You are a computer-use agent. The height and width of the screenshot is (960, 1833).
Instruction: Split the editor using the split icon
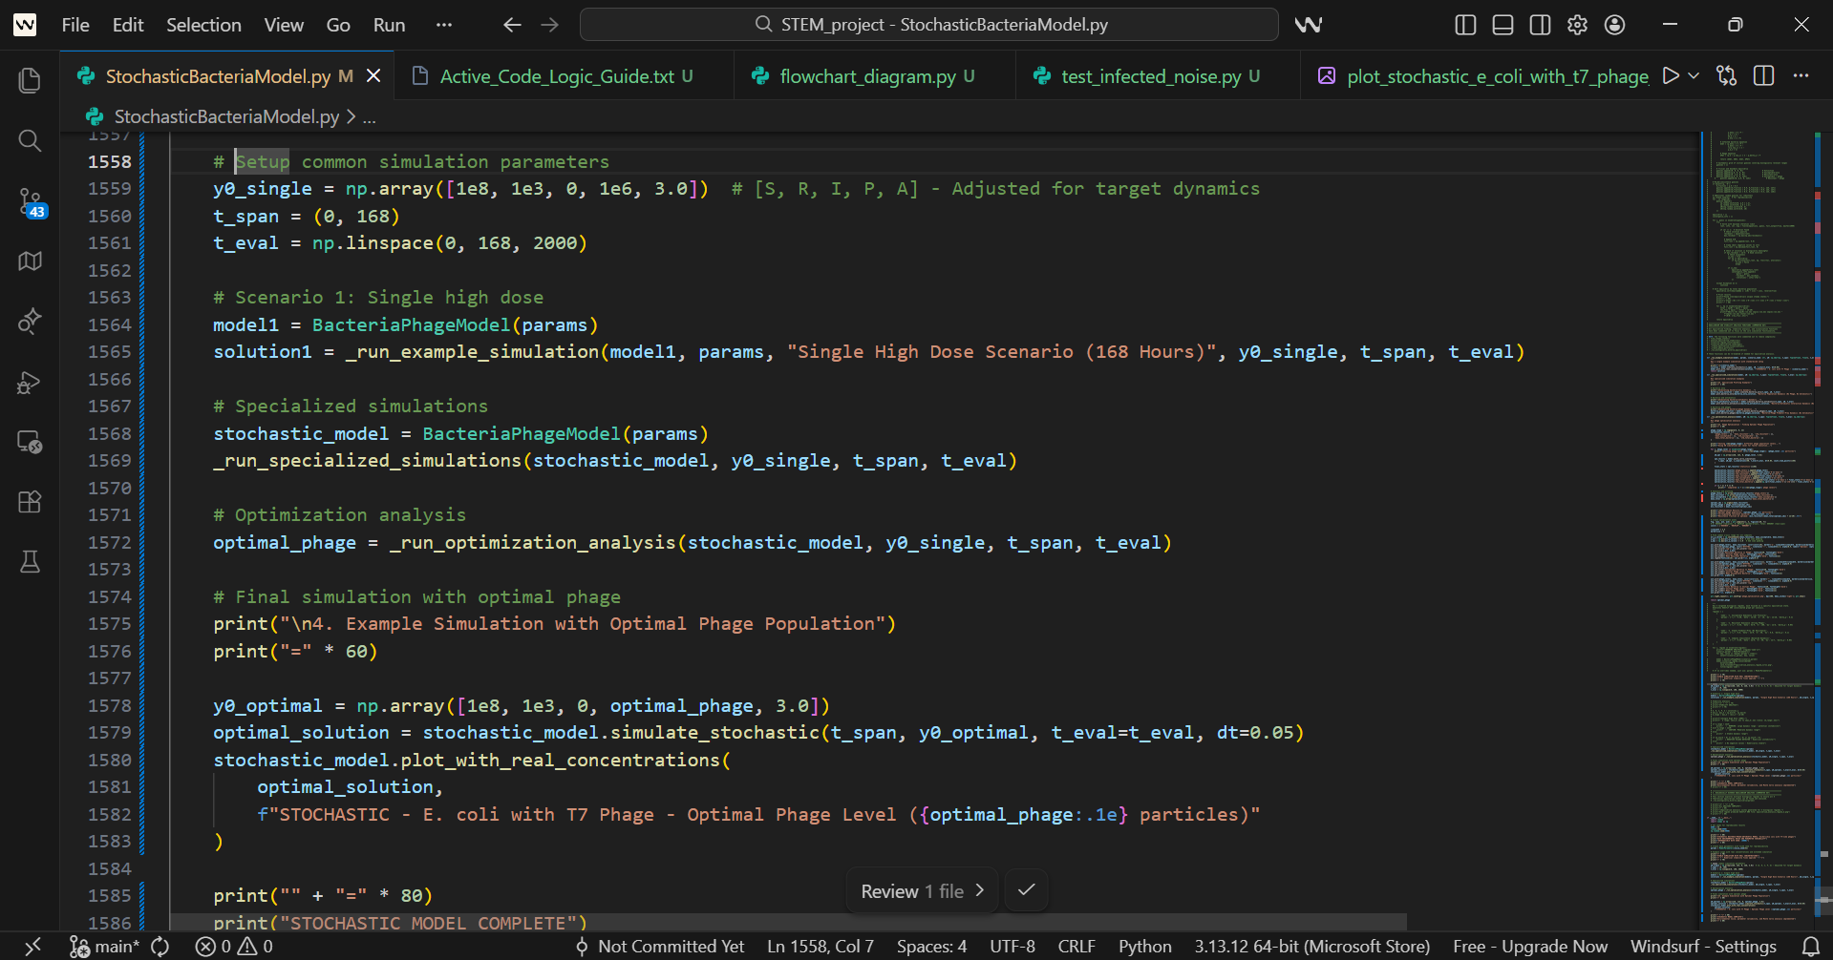tap(1763, 75)
